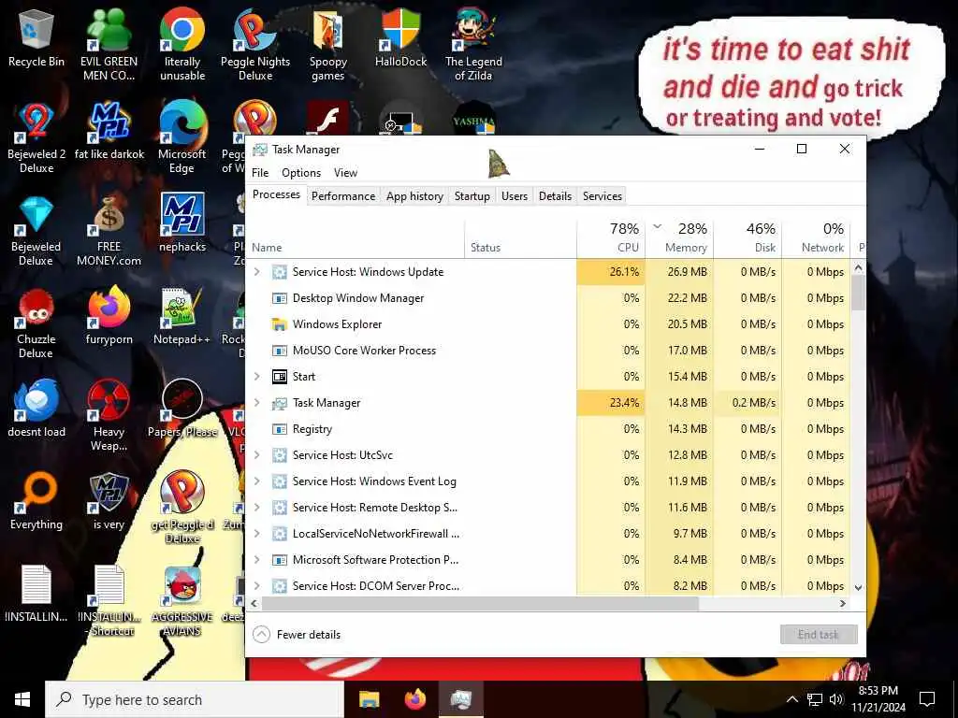The image size is (958, 718).
Task: Open the notification center icon
Action: [x=927, y=699]
